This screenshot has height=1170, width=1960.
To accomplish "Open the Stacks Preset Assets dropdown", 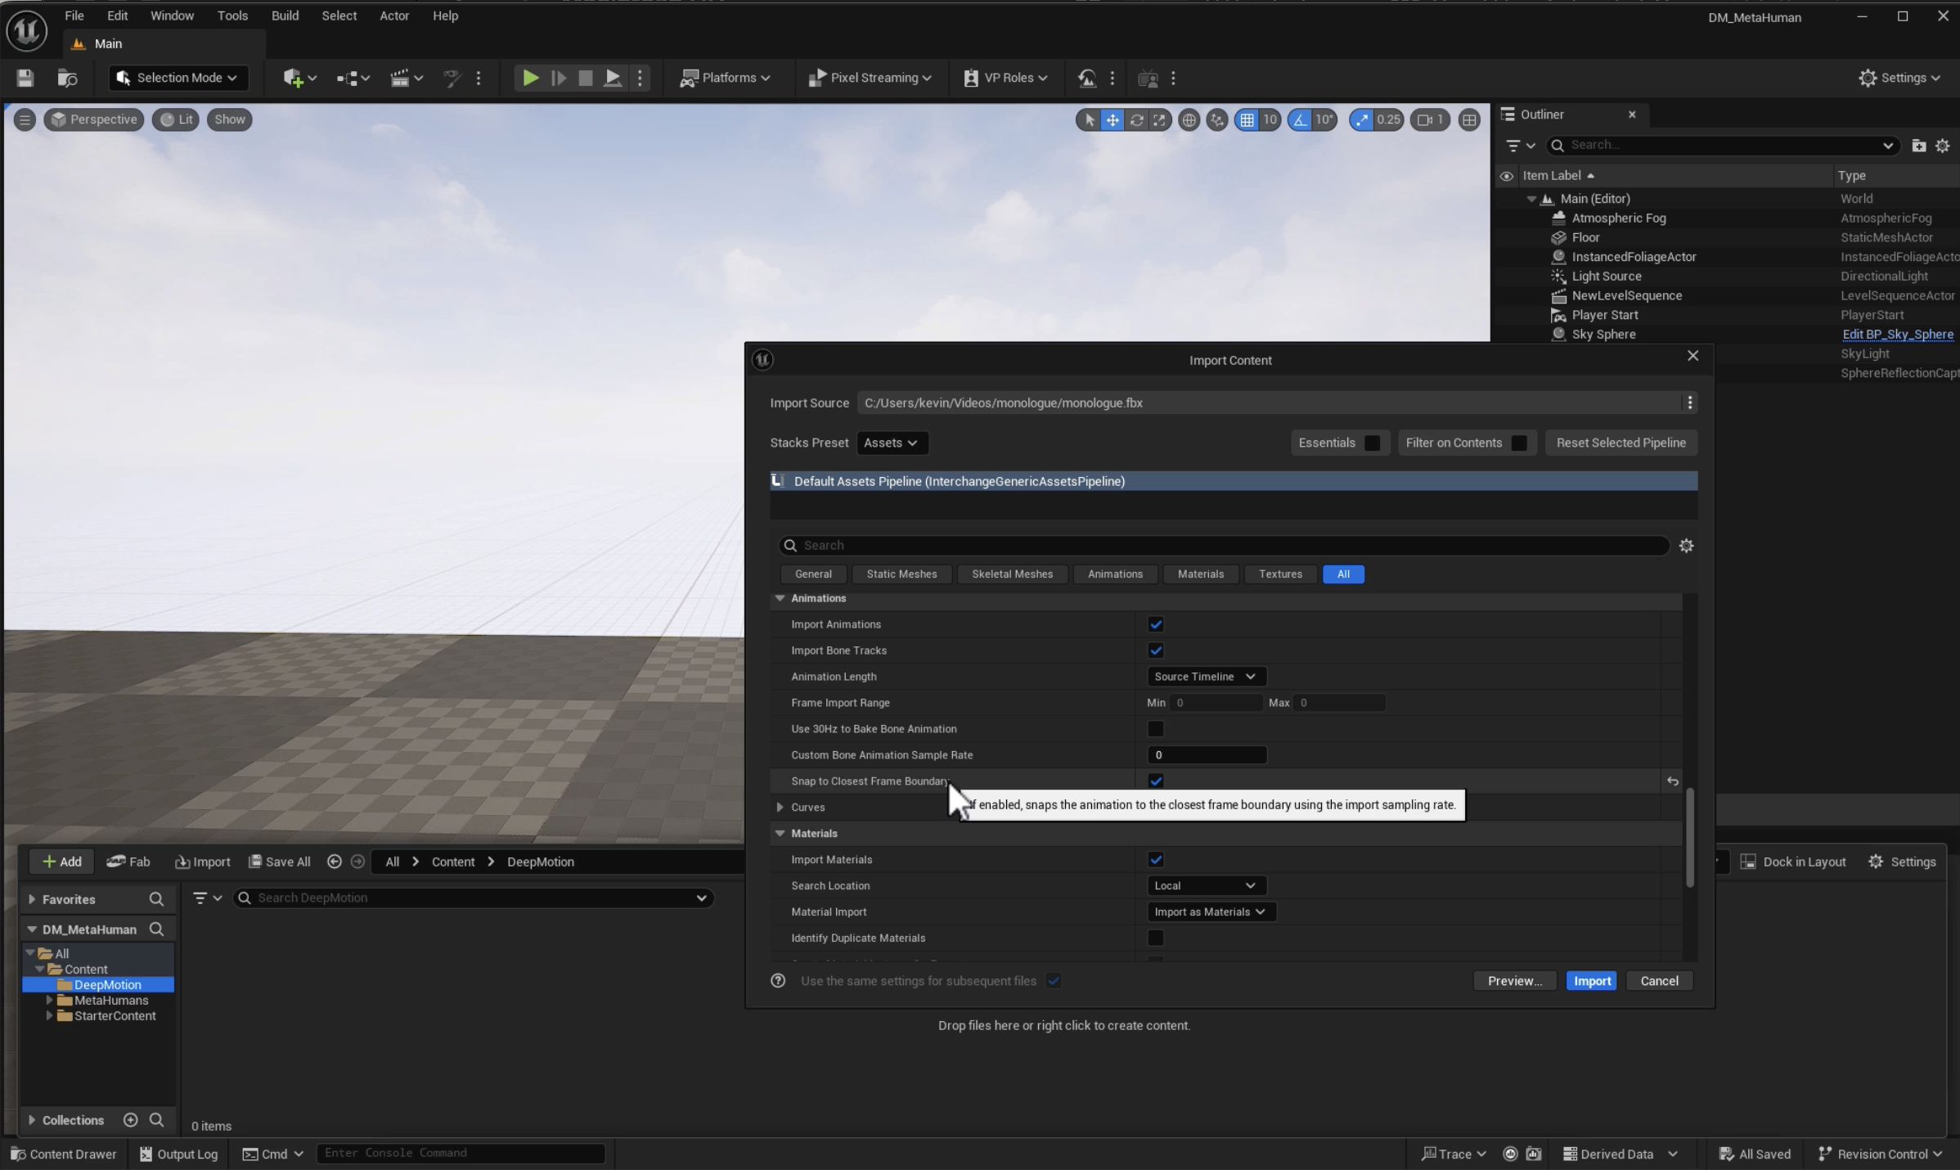I will pyautogui.click(x=892, y=443).
